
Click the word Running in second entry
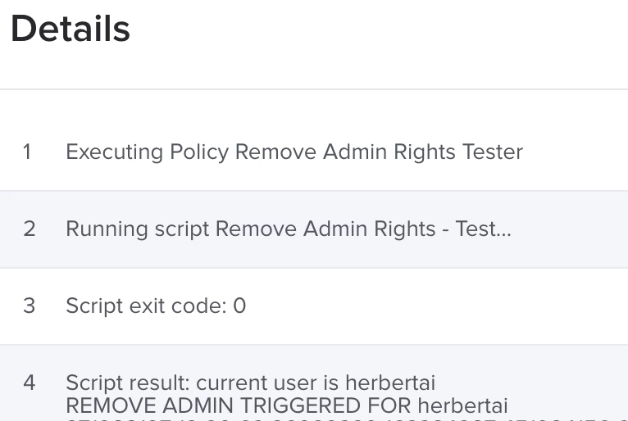(x=107, y=229)
